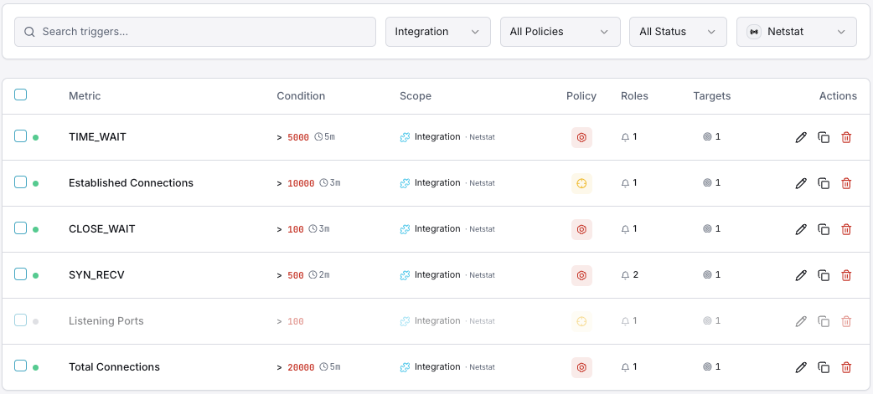Delete the Total Connections trigger

[x=846, y=367]
